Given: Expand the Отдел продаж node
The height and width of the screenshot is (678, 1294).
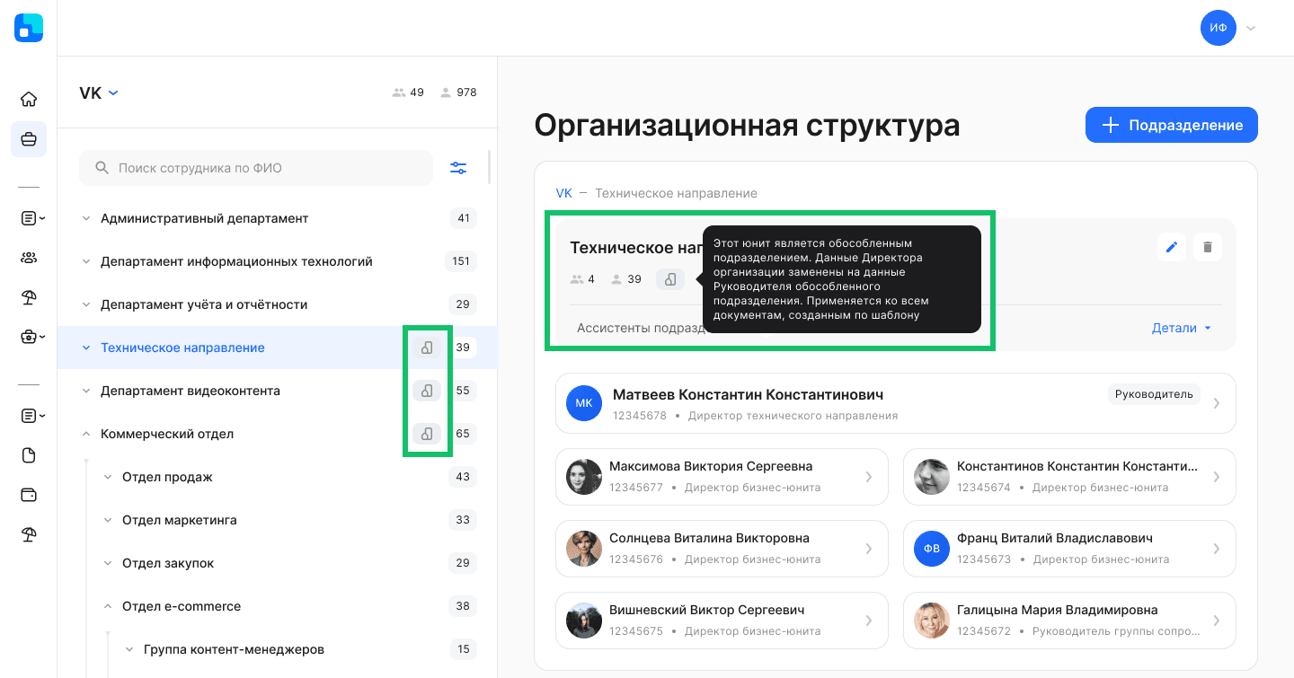Looking at the screenshot, I should tap(108, 477).
